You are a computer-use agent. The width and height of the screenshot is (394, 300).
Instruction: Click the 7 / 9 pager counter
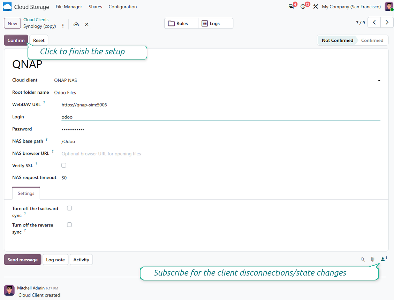click(360, 23)
